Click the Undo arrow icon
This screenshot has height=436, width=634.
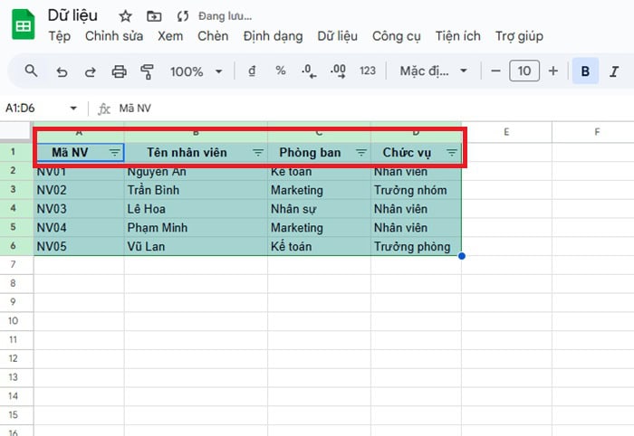62,71
